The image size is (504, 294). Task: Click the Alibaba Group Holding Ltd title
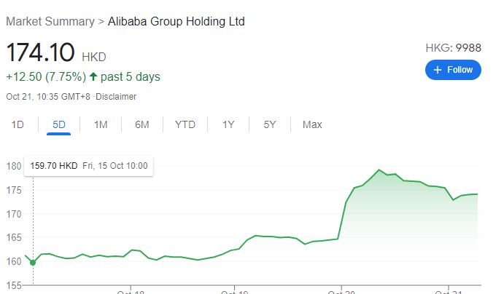tap(176, 22)
